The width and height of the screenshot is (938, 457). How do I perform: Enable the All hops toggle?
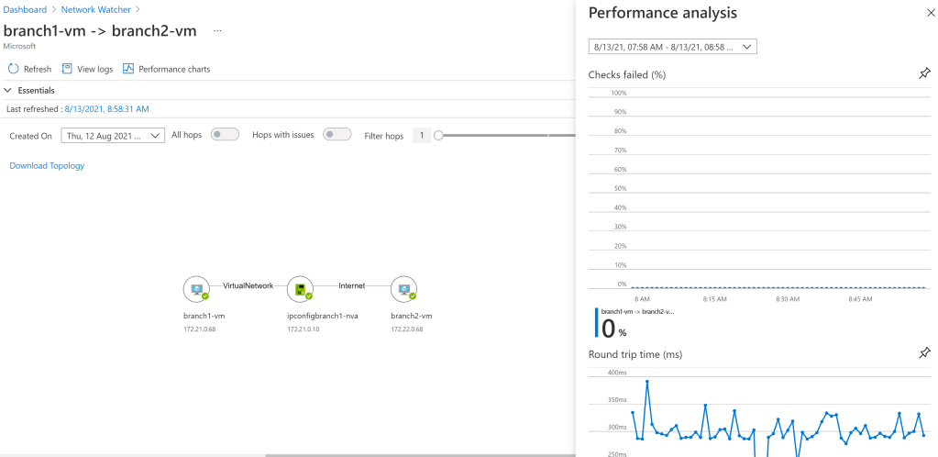(225, 135)
